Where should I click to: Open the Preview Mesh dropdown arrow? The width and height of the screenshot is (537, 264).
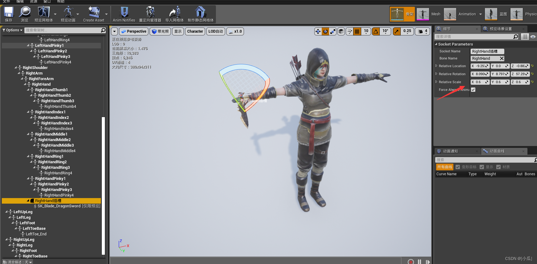pos(55,14)
